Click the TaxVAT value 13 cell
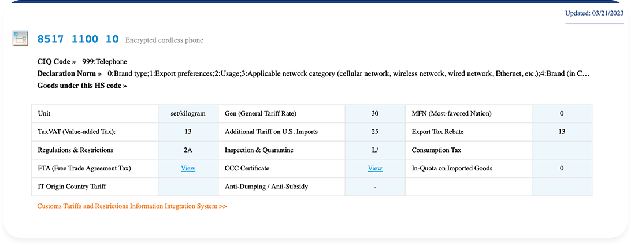Screen dimensions: 631x245 pos(188,132)
